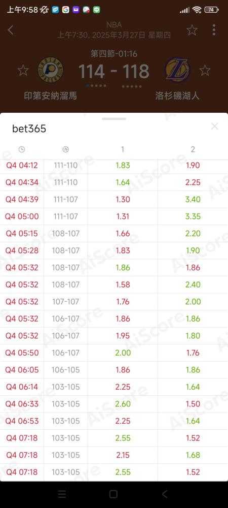The image size is (228, 508).
Task: Tap the Android system back arrow
Action: point(165,494)
